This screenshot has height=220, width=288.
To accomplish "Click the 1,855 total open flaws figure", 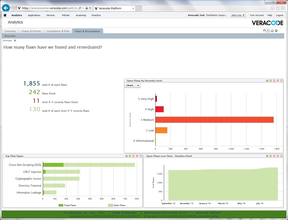I will click(32, 84).
